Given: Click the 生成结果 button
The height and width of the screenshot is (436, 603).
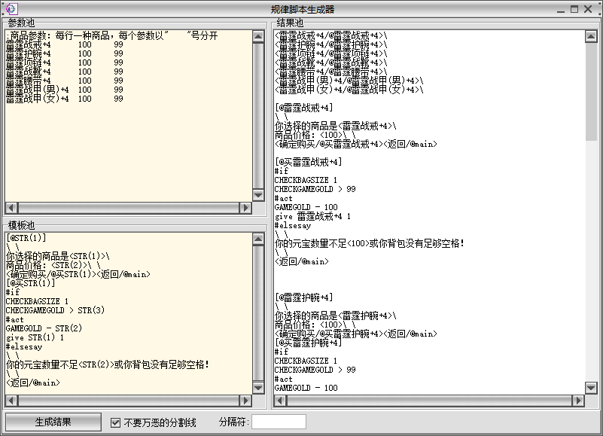Looking at the screenshot, I should tap(53, 422).
